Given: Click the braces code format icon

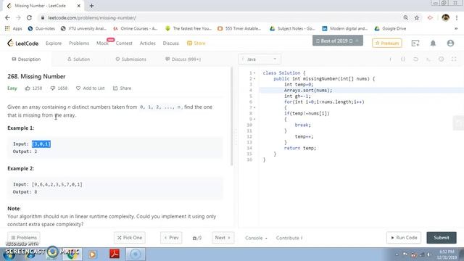Looking at the screenshot, I should (x=403, y=59).
